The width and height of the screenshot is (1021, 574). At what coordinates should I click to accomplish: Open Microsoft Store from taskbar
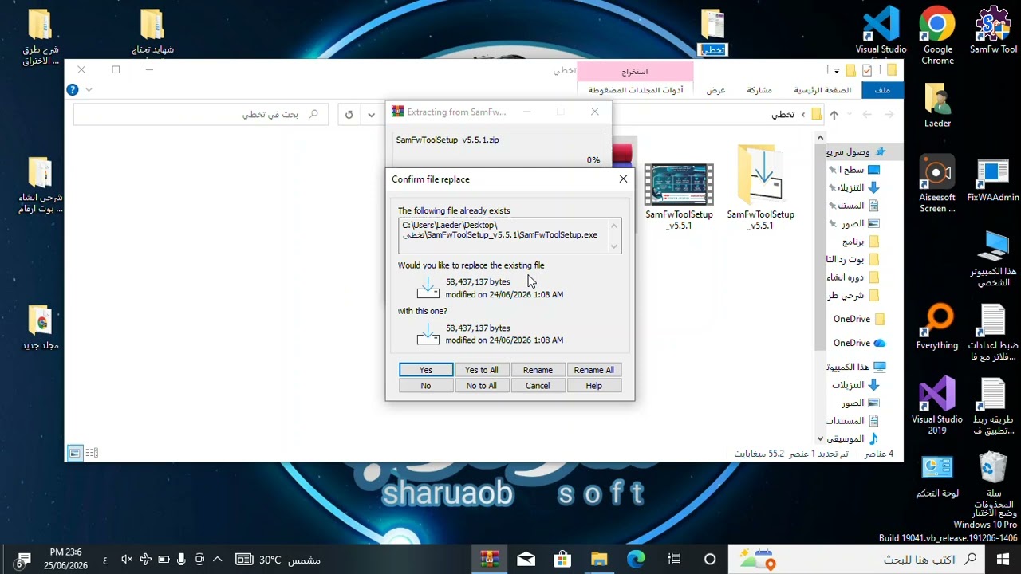click(x=562, y=560)
